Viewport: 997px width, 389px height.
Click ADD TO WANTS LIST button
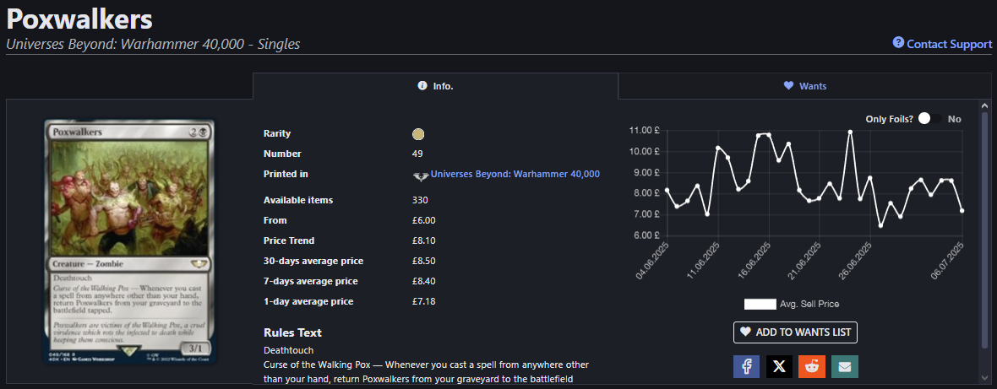[x=795, y=332]
